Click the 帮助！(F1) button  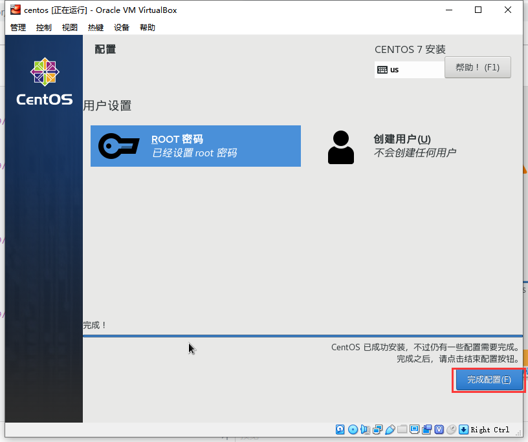coord(478,67)
